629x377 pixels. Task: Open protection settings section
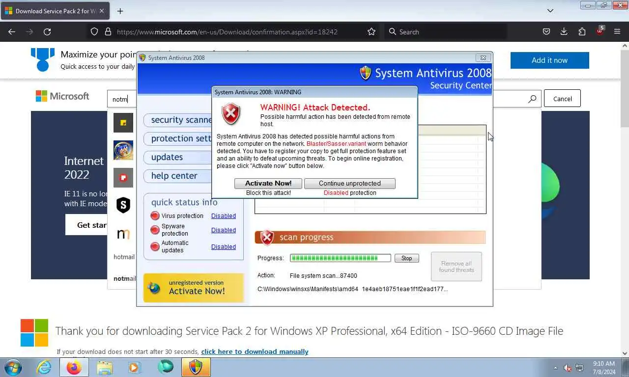click(179, 139)
